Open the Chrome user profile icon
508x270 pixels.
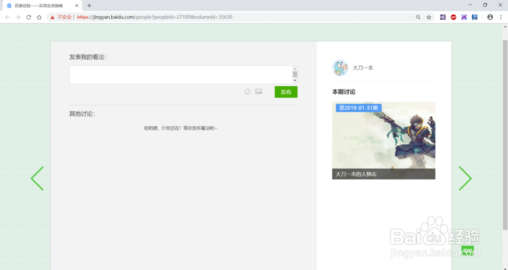tap(490, 17)
